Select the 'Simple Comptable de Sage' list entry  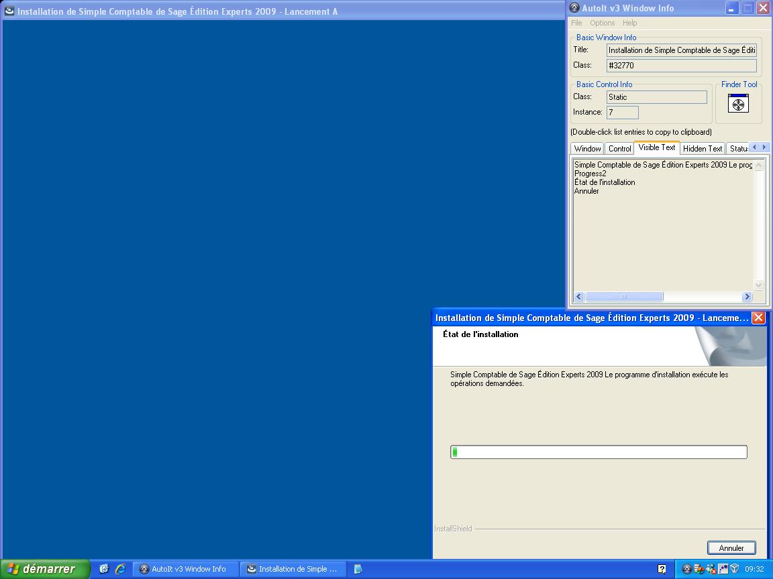[663, 165]
